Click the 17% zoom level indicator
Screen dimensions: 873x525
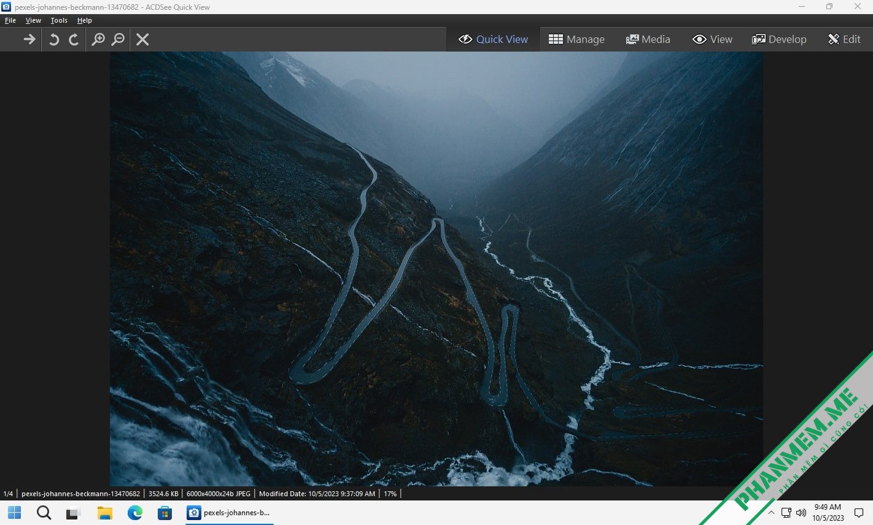390,494
